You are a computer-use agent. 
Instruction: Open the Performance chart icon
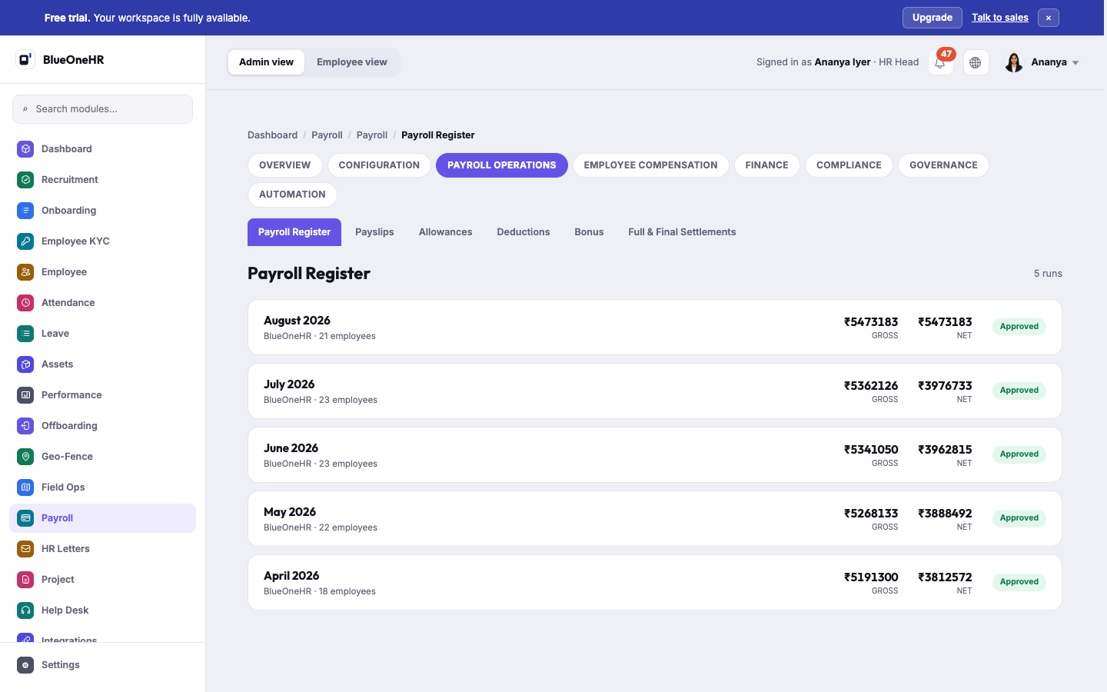pos(25,395)
